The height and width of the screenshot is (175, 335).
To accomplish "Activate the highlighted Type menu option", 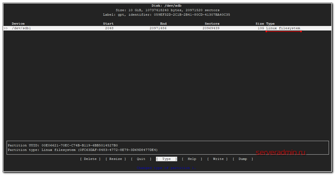I will click(167, 159).
